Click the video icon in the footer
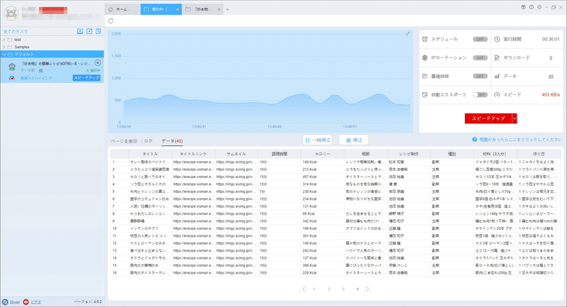567x307 pixels. (26, 302)
